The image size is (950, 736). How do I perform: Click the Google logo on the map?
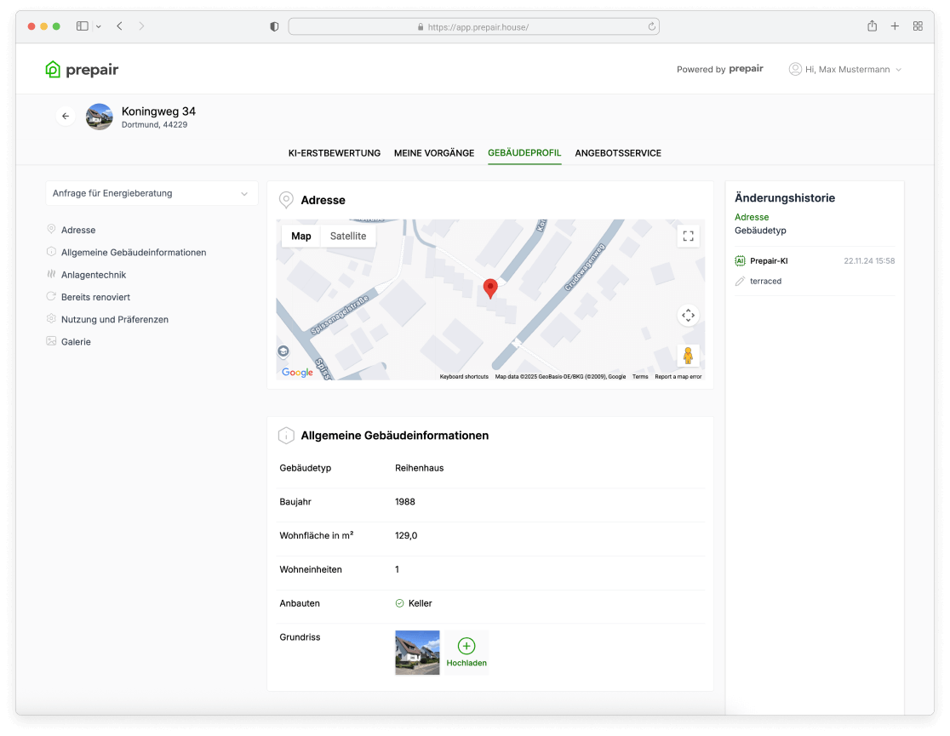tap(297, 372)
